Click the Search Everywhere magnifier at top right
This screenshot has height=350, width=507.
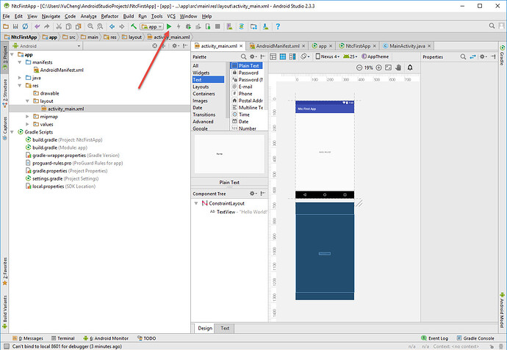(492, 26)
